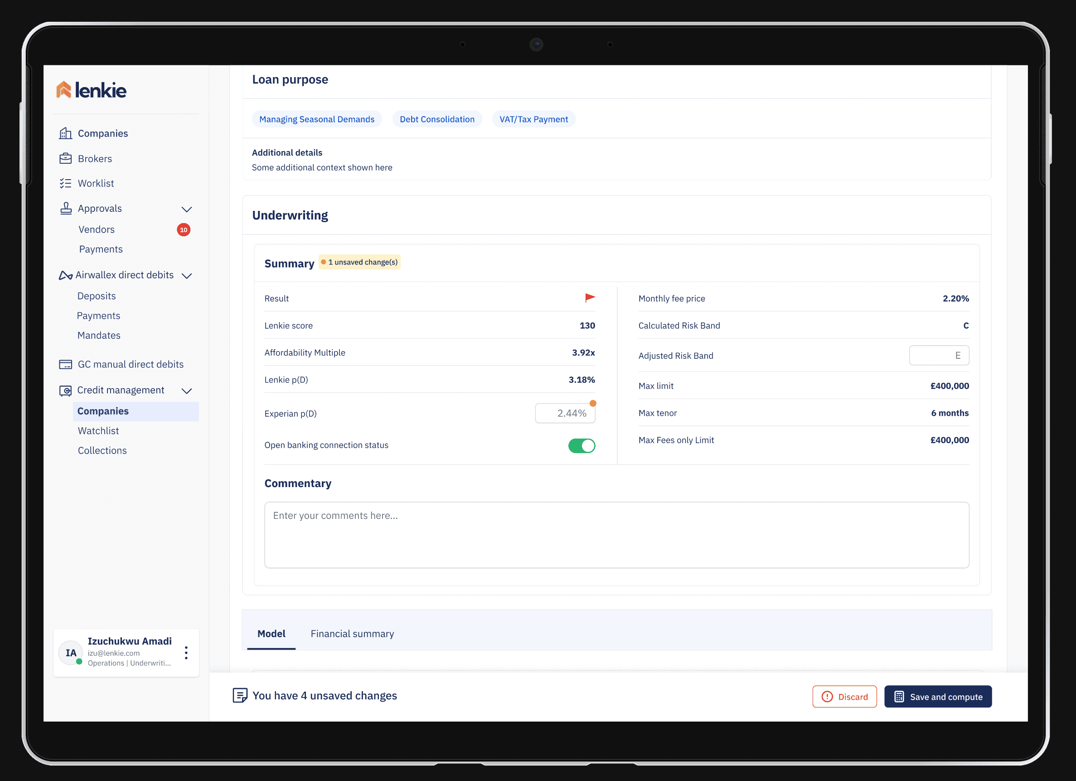Screen dimensions: 1076x781
Task: Open Companies via building icon
Action: click(x=65, y=133)
